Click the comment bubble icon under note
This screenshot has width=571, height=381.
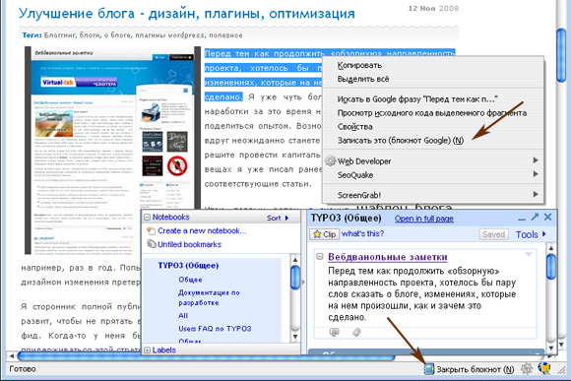[x=334, y=332]
